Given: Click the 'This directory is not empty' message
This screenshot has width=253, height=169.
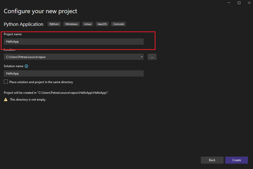Looking at the screenshot, I should pyautogui.click(x=28, y=100).
